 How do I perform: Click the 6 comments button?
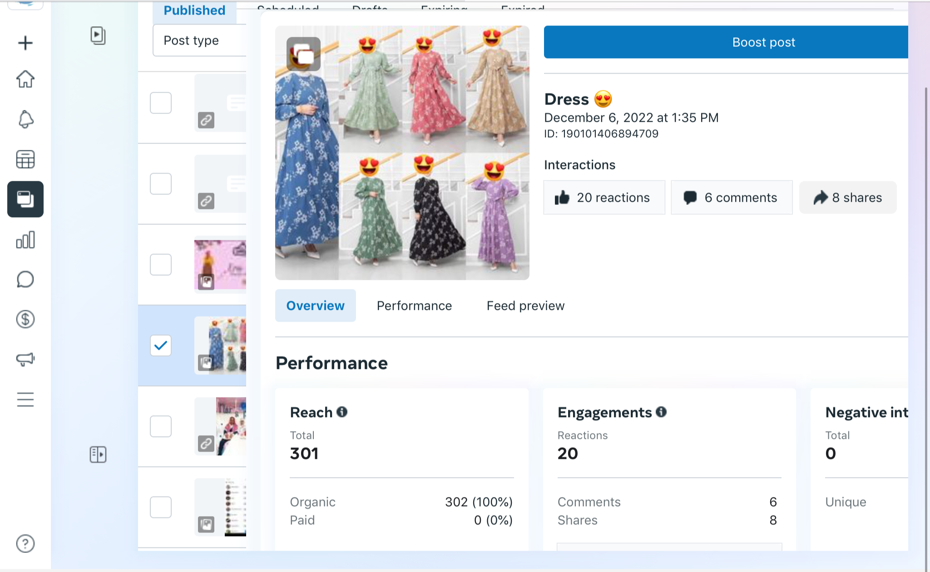pyautogui.click(x=732, y=198)
